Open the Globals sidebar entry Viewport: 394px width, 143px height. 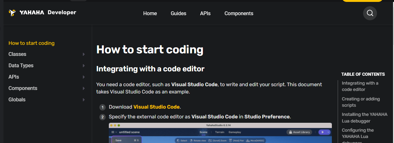pos(17,100)
